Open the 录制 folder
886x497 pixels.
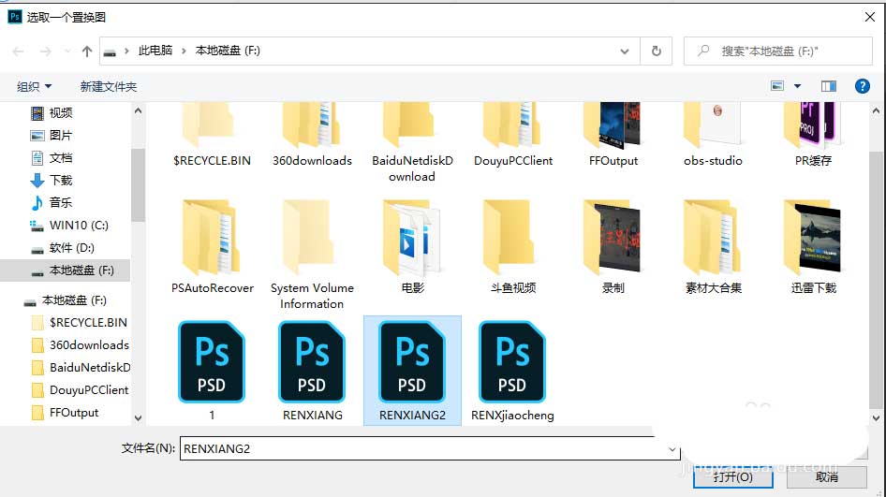tap(613, 247)
